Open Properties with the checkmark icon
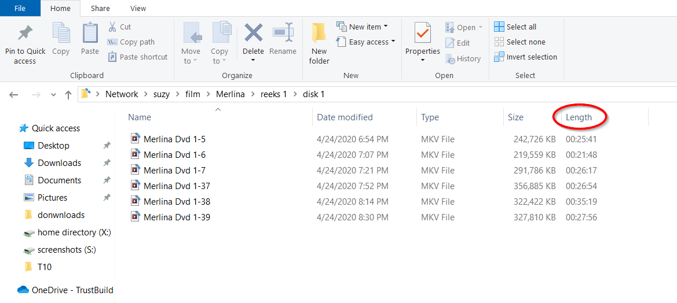 coord(422,34)
